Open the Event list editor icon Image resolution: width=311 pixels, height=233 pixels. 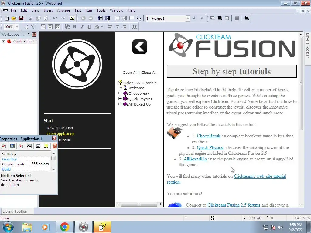click(x=132, y=18)
